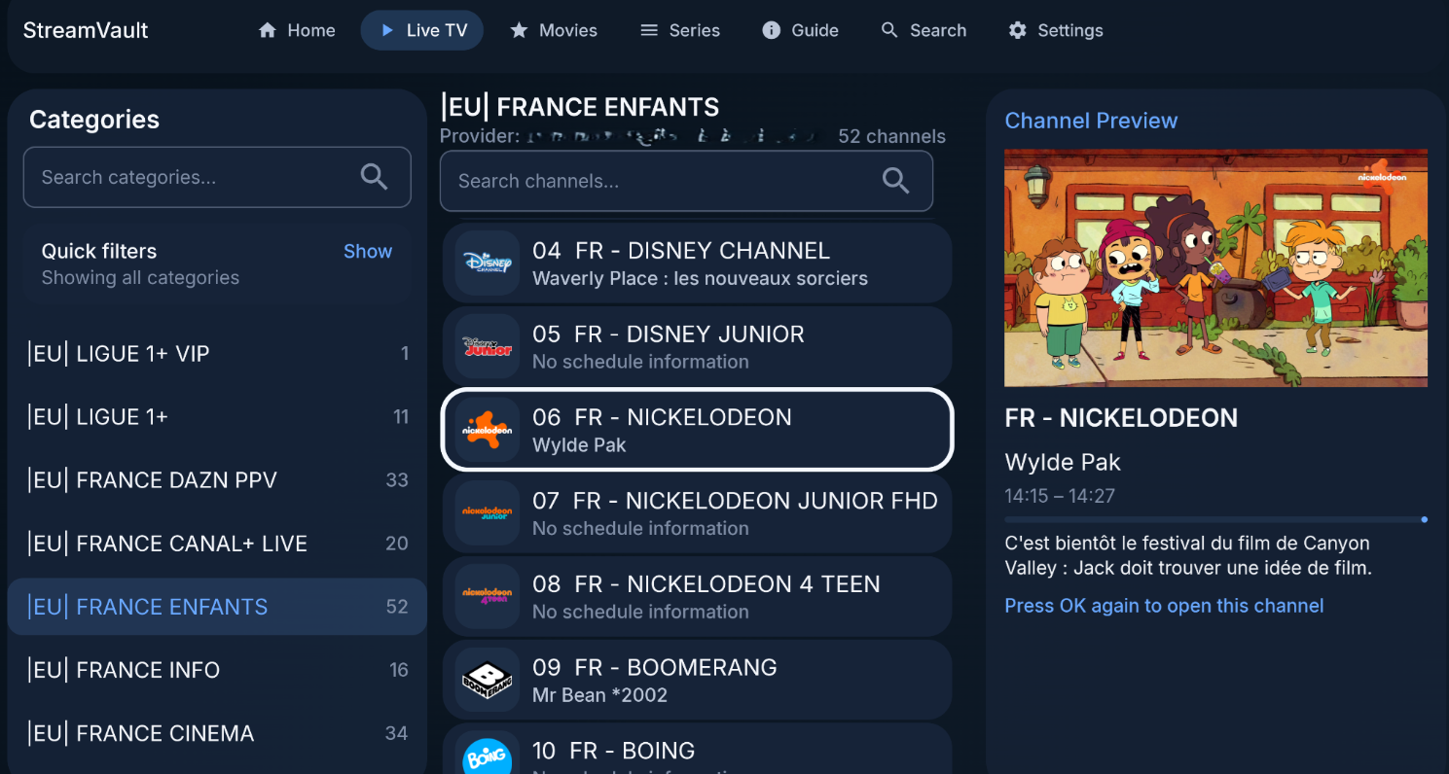This screenshot has width=1449, height=774.
Task: Click the Disney Channel logo
Action: pyautogui.click(x=488, y=263)
